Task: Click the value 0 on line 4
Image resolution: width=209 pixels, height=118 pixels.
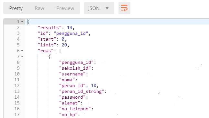Action: click(63, 39)
